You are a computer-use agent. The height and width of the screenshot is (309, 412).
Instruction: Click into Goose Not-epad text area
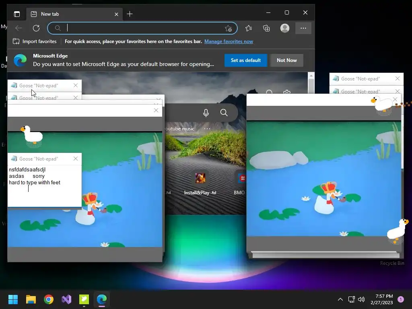(x=45, y=186)
